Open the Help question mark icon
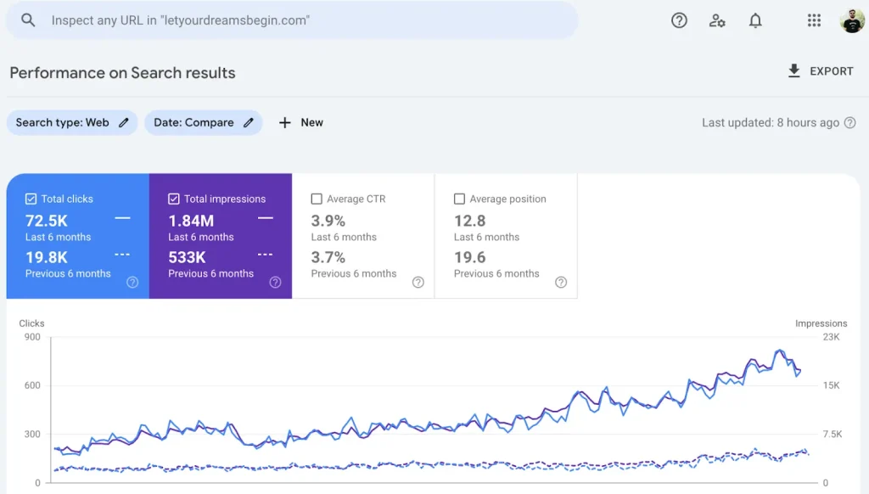The height and width of the screenshot is (494, 869). coord(679,20)
